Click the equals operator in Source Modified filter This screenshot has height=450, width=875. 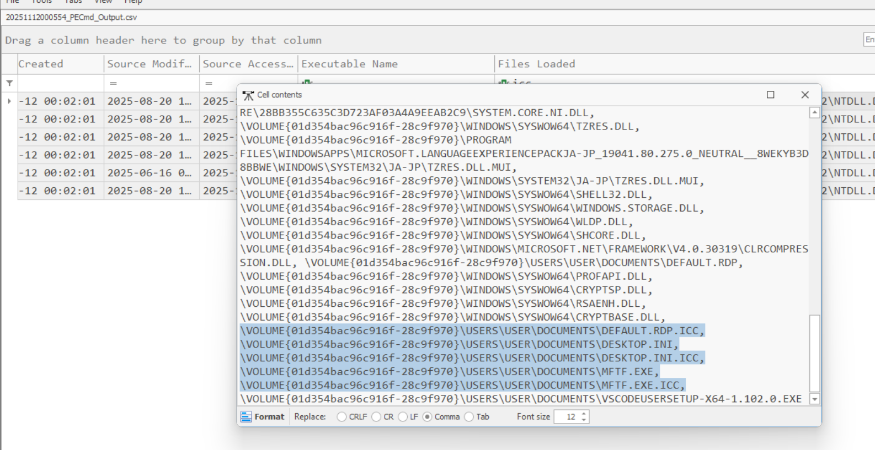point(113,83)
